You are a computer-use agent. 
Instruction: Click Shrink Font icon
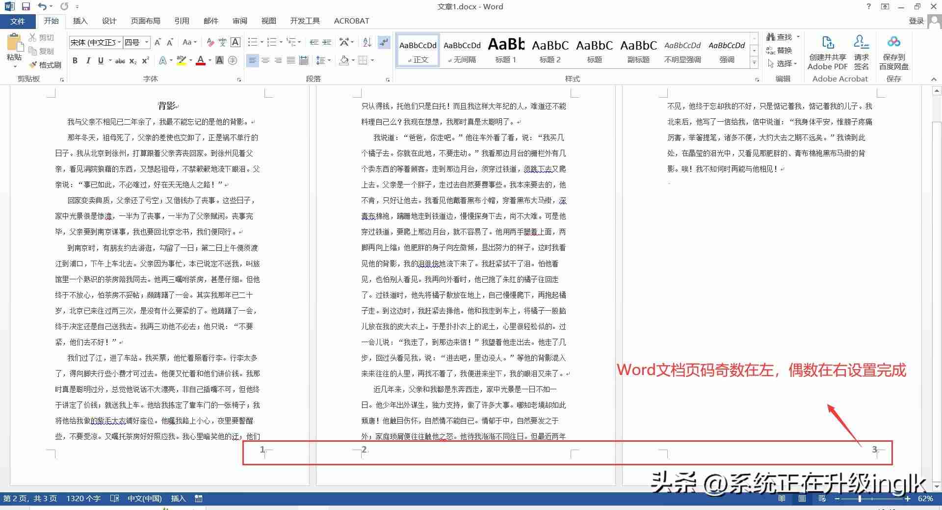pos(170,42)
